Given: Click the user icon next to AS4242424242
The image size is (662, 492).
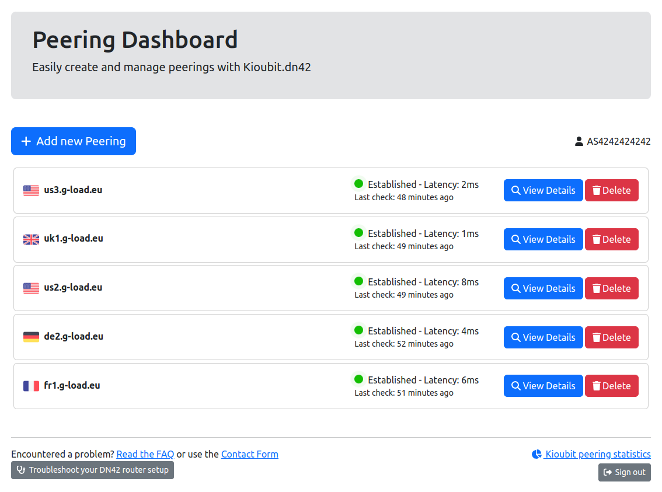Looking at the screenshot, I should [x=579, y=141].
